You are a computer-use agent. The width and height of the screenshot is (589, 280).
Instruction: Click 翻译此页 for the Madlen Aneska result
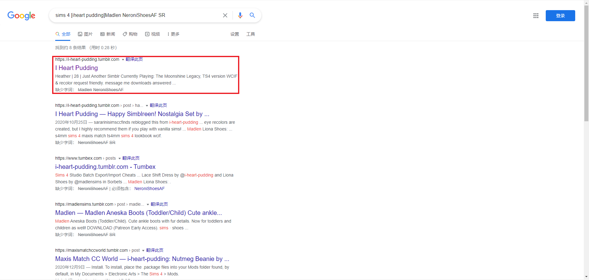[159, 204]
